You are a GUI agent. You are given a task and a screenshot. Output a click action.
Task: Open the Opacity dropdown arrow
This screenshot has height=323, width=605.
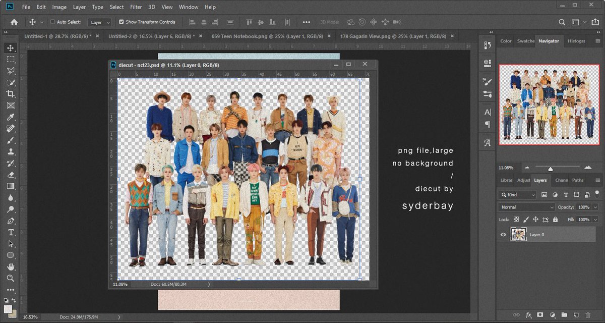595,207
